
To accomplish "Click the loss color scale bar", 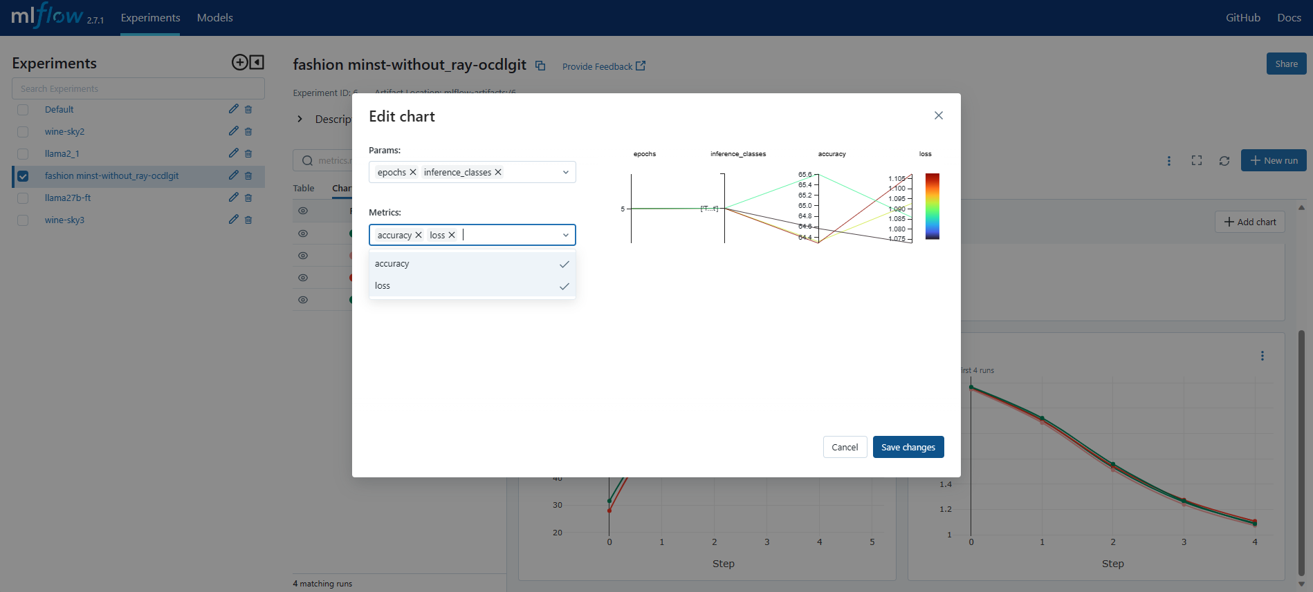I will pyautogui.click(x=932, y=206).
